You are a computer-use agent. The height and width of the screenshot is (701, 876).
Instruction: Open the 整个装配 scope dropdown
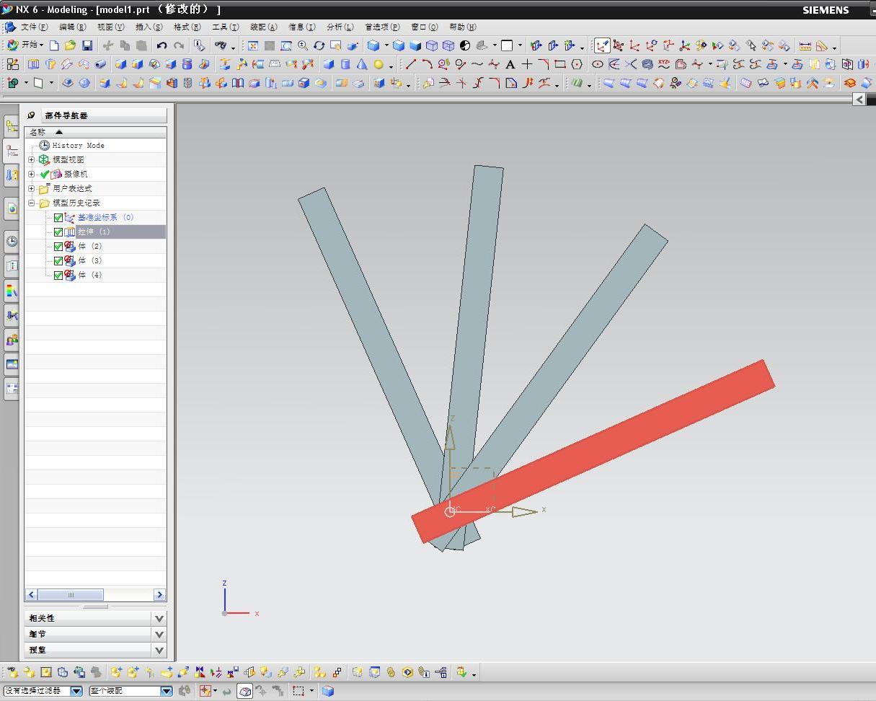[x=167, y=691]
